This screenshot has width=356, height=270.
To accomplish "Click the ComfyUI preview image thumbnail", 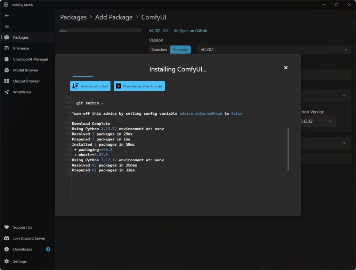I will (x=100, y=30).
